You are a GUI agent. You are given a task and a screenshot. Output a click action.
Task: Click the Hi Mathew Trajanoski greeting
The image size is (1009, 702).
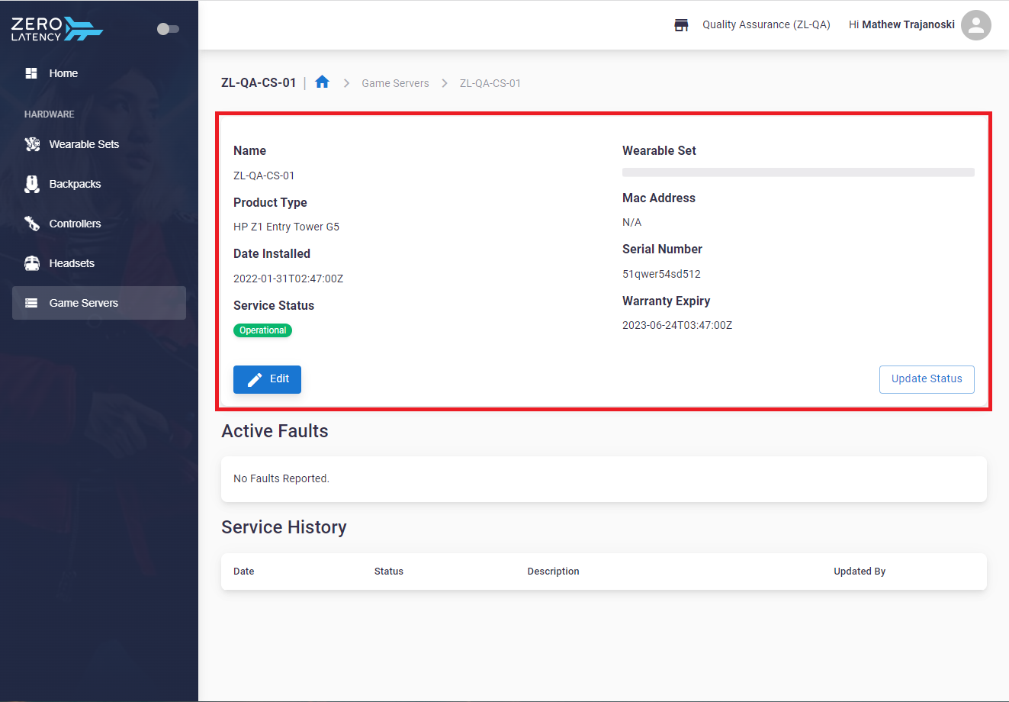(901, 24)
